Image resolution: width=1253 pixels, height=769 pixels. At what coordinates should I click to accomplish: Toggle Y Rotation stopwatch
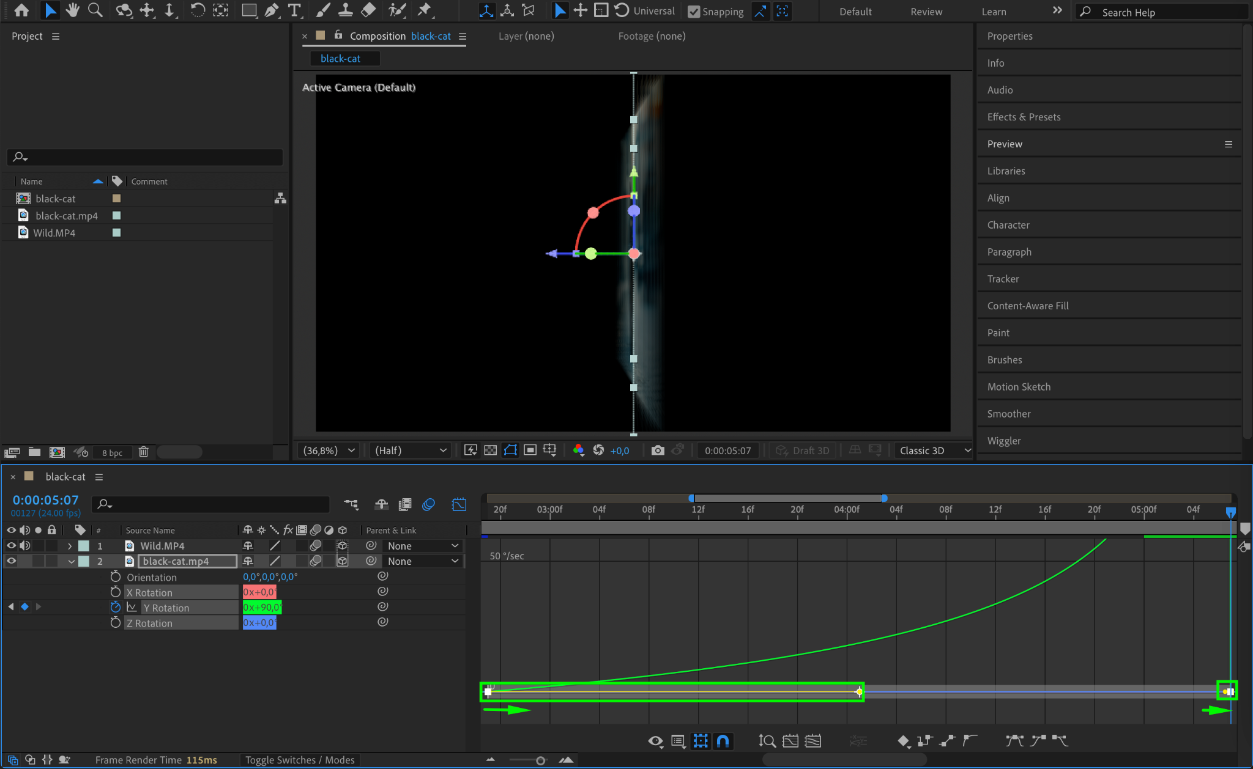(x=115, y=607)
